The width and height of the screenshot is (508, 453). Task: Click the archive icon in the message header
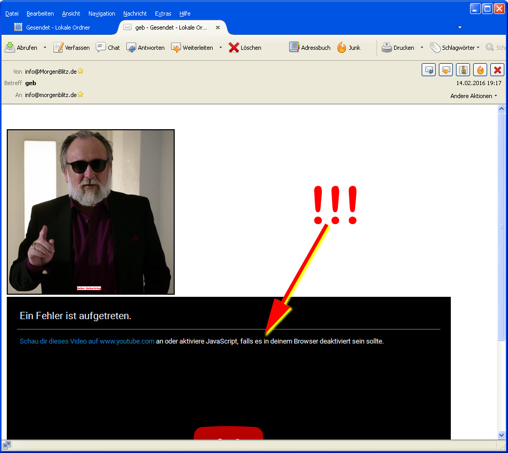pyautogui.click(x=463, y=70)
